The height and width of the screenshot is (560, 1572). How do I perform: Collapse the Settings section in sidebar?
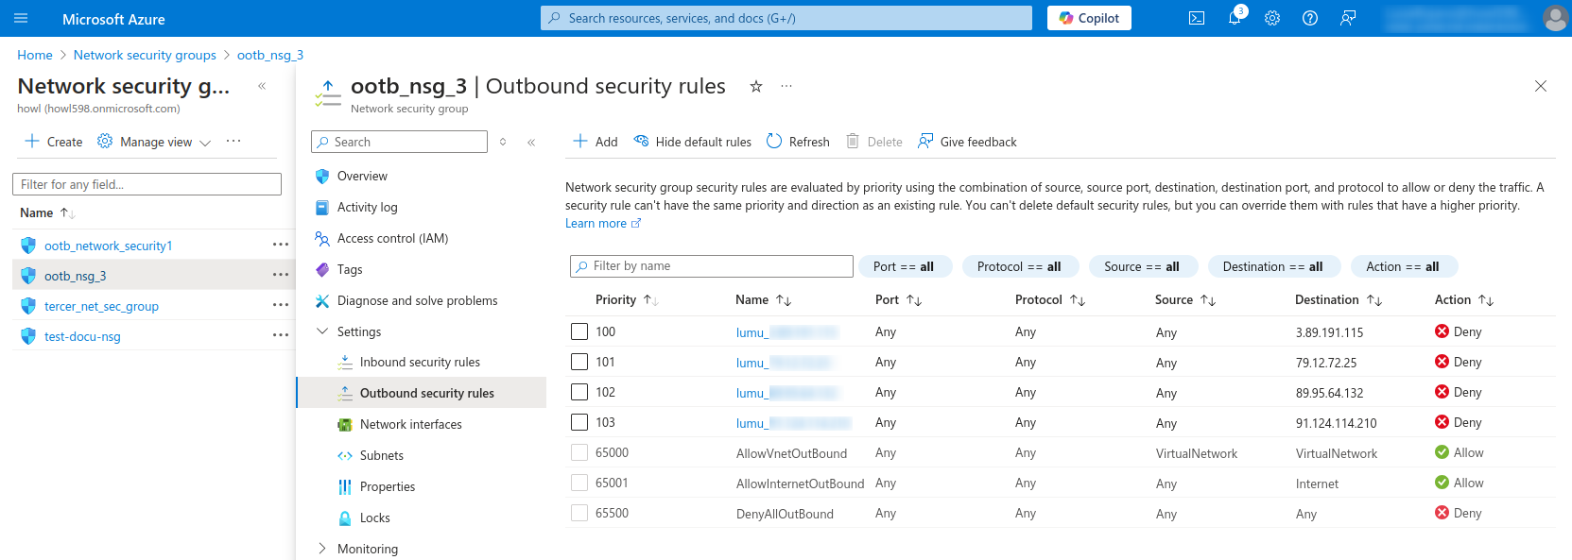(x=322, y=331)
